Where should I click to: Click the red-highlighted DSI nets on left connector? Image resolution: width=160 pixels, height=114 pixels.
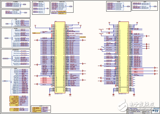tap(46, 80)
